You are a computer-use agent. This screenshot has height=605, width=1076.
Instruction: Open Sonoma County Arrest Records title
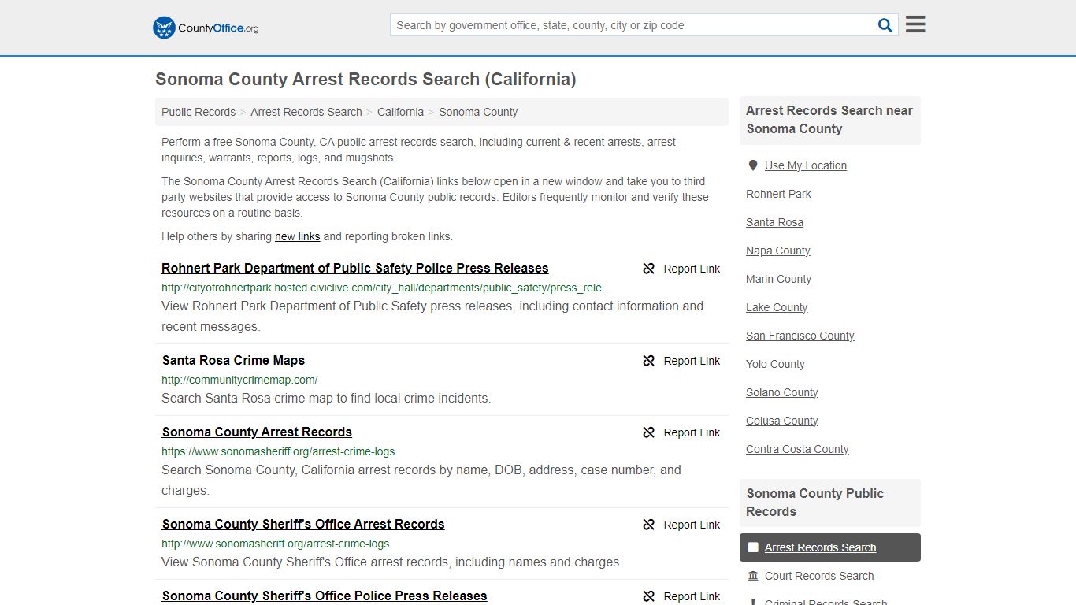pyautogui.click(x=257, y=432)
